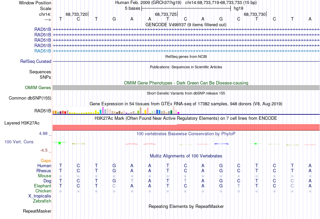Click the 100 Vert. Cons label
Image resolution: width=320 pixels, height=219 pixels.
point(19,142)
